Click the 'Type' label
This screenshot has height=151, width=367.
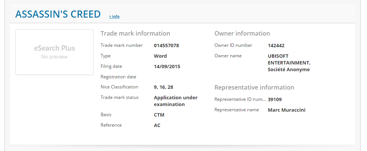pyautogui.click(x=106, y=56)
